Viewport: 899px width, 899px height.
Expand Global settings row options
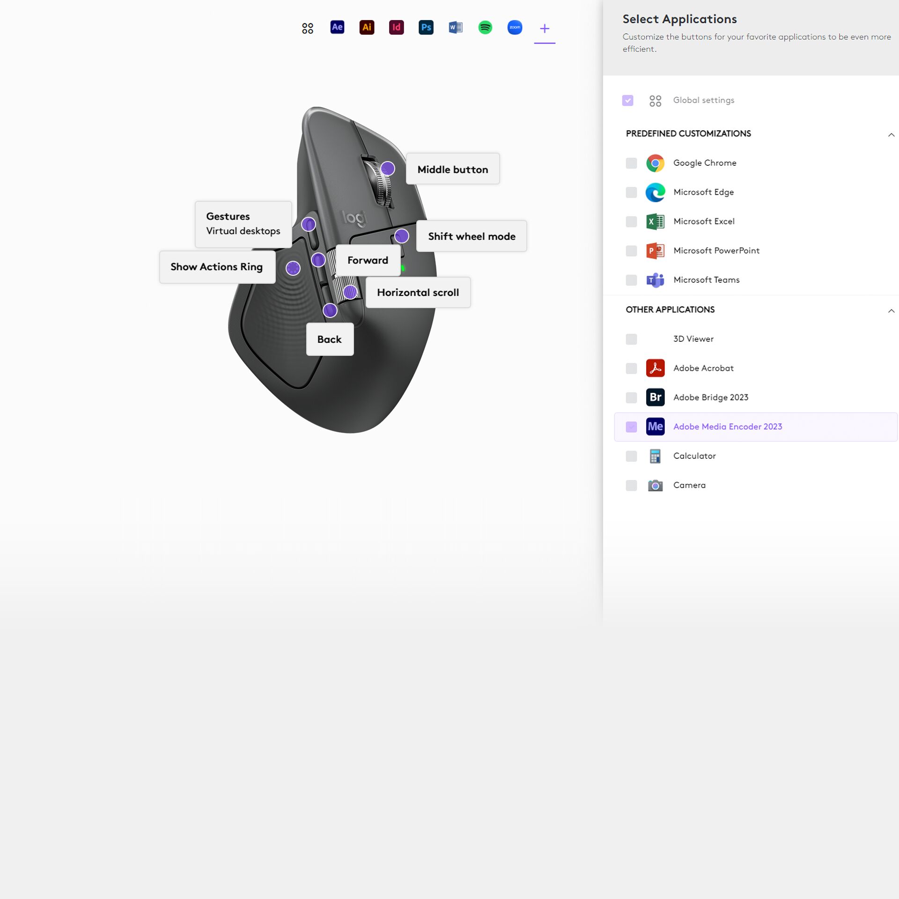704,100
